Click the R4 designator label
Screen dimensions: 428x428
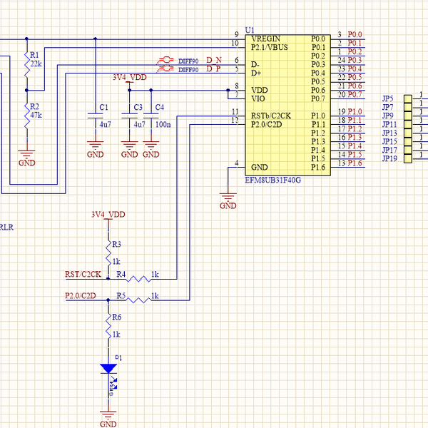point(121,274)
